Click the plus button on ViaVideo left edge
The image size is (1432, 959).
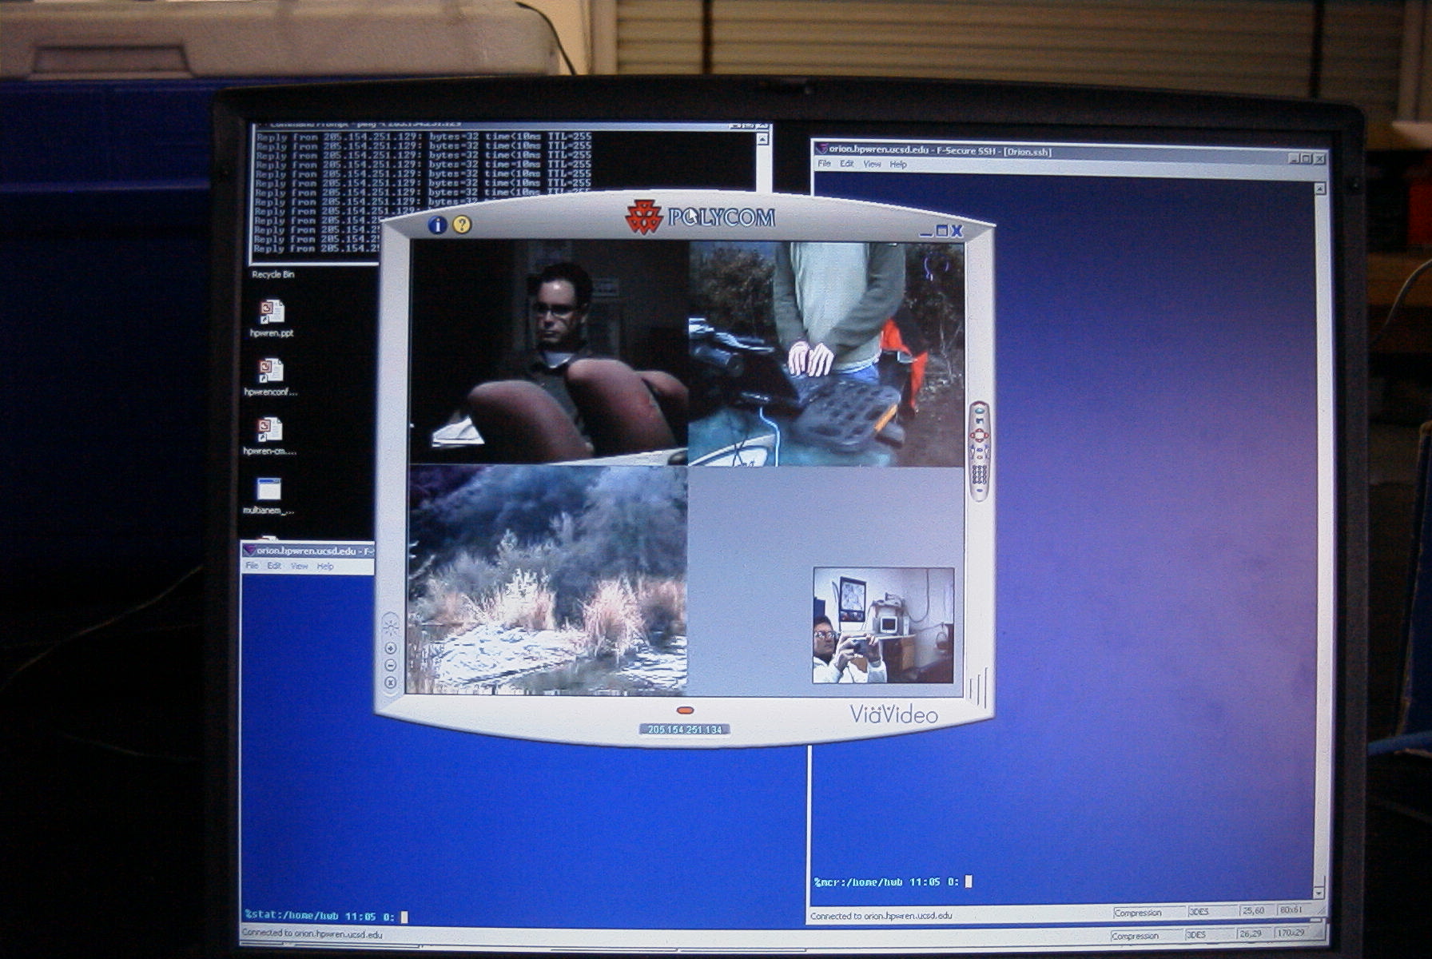tap(391, 649)
